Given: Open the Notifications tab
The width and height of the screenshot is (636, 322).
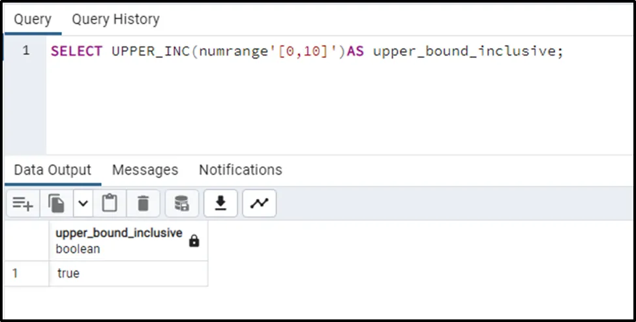Looking at the screenshot, I should (x=240, y=170).
